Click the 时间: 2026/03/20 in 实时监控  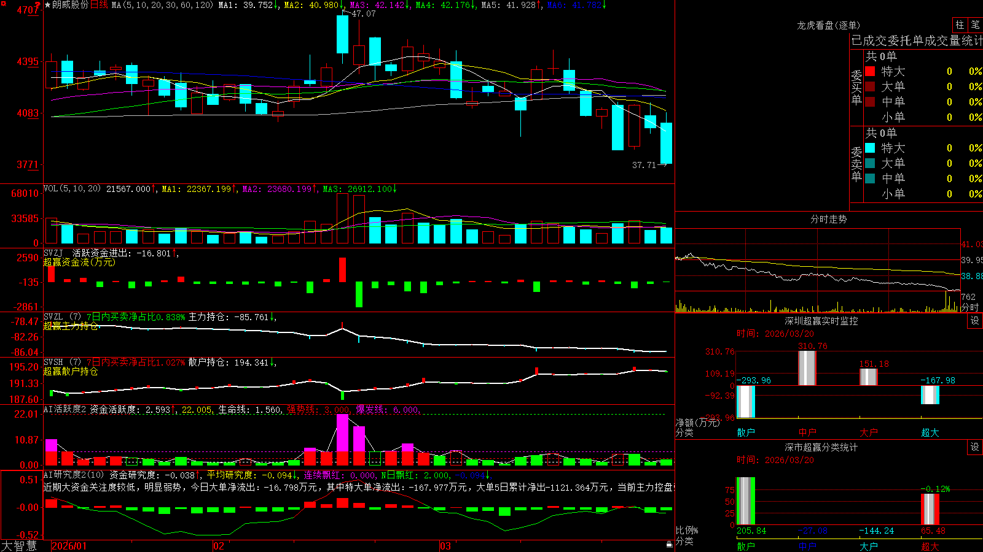click(775, 334)
